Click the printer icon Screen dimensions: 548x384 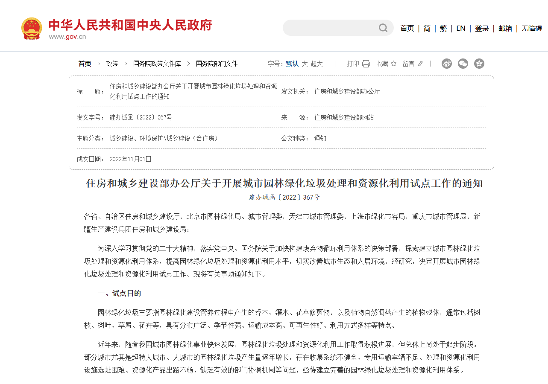(x=366, y=64)
